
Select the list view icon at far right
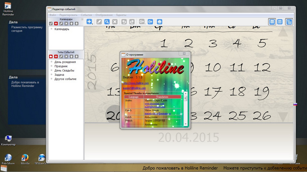pyautogui.click(x=289, y=22)
